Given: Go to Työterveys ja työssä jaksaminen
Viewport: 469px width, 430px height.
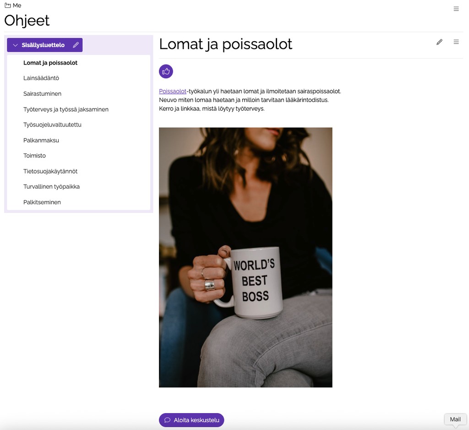Looking at the screenshot, I should click(66, 109).
